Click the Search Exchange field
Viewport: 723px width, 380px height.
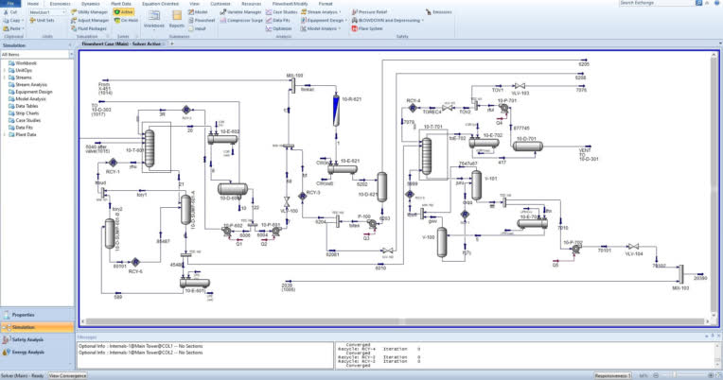656,3
